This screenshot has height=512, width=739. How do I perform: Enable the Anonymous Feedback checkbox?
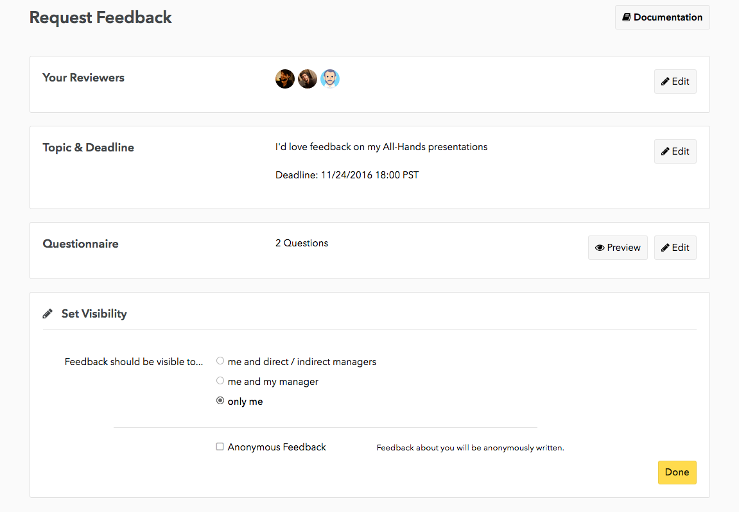[x=220, y=447]
